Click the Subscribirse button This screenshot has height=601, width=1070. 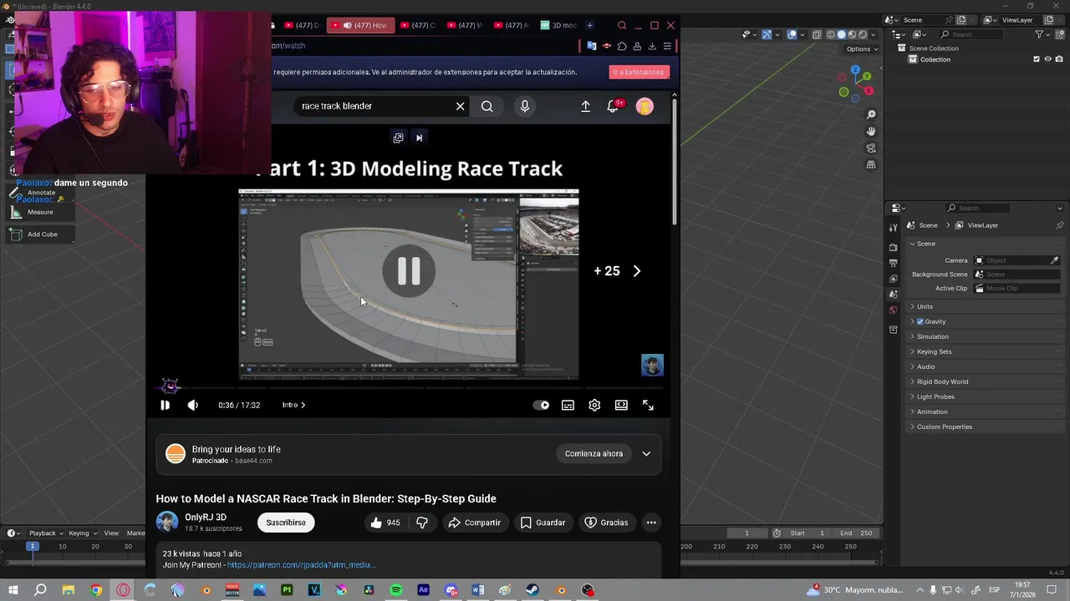click(286, 523)
